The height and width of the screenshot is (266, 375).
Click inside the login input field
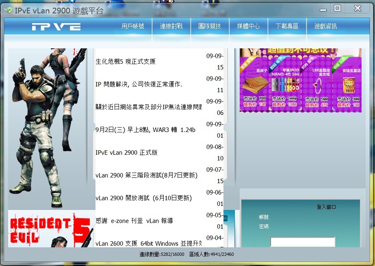click(x=303, y=242)
